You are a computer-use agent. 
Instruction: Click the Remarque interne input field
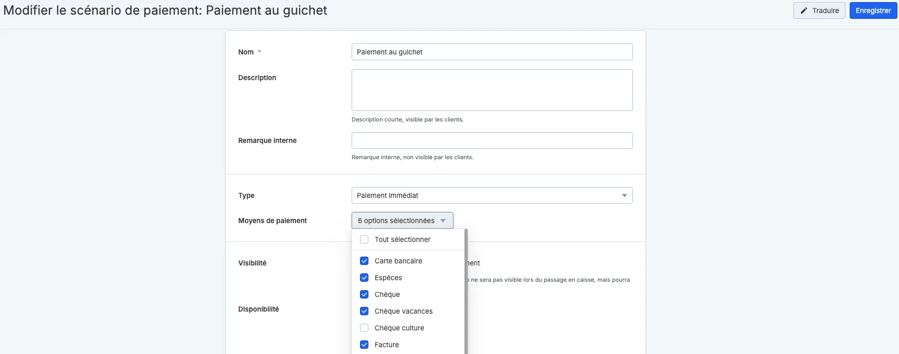(x=492, y=140)
